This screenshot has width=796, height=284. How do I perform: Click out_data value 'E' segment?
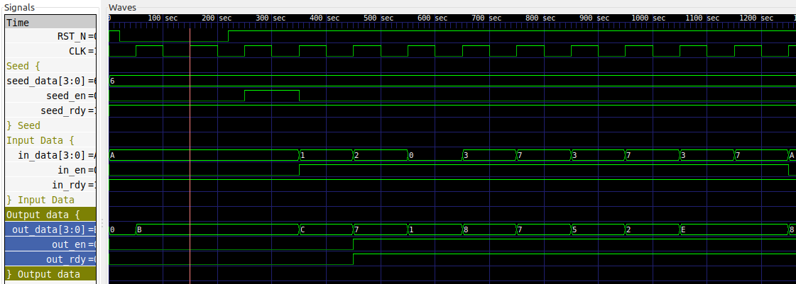tap(733, 230)
